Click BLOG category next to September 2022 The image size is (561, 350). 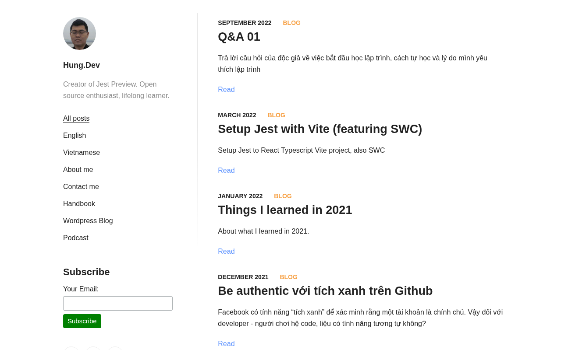(291, 23)
